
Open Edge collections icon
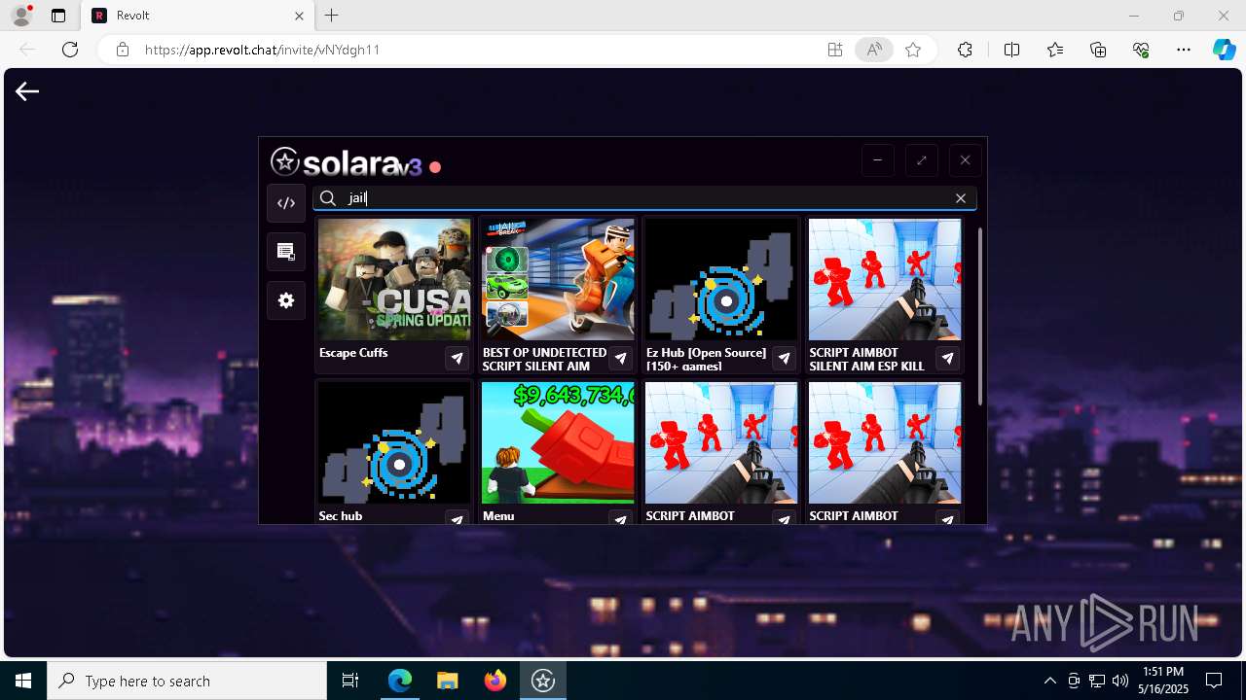(x=1098, y=50)
